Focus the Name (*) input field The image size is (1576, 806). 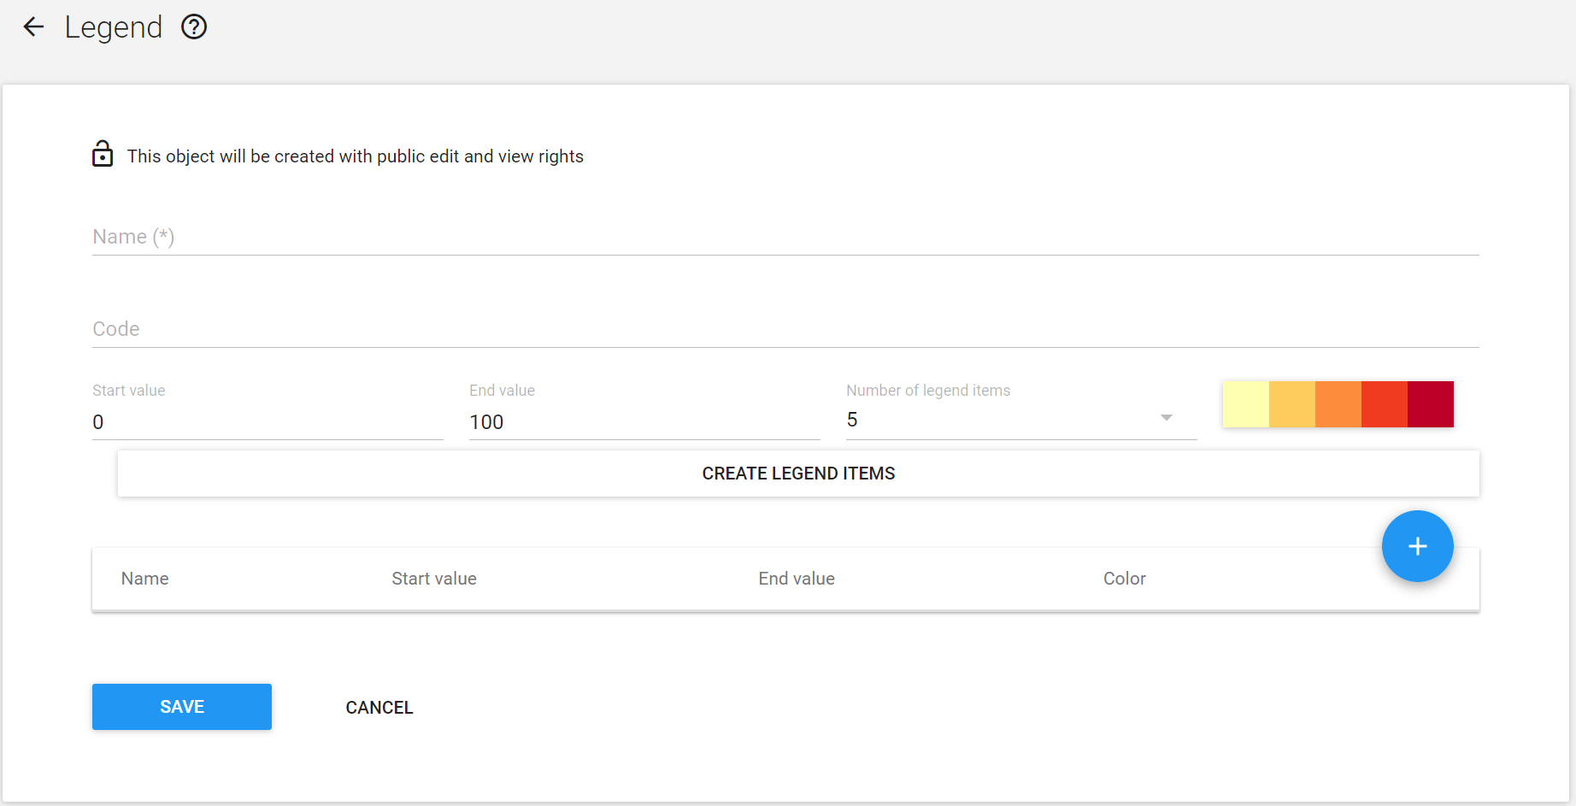[x=785, y=237]
